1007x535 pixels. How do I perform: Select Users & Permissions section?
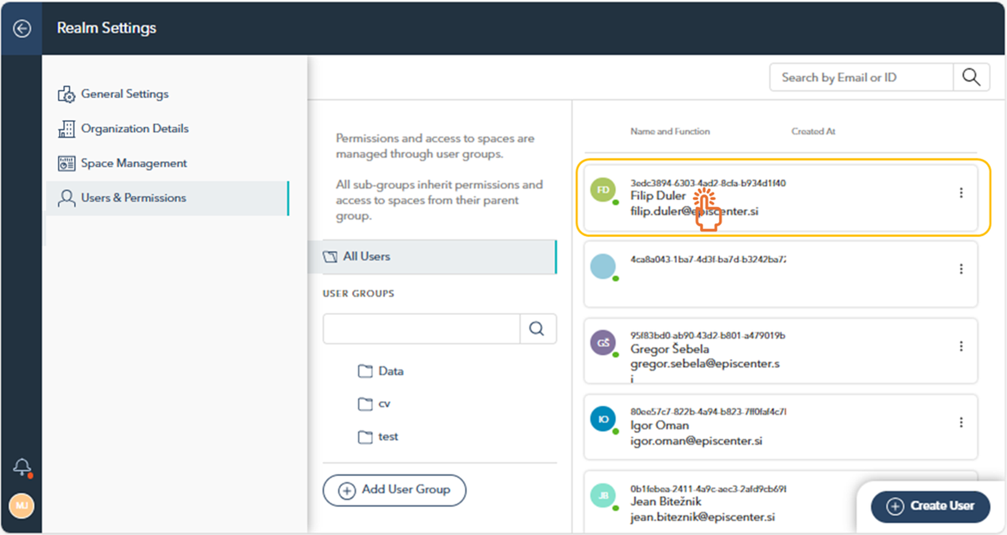tap(167, 198)
